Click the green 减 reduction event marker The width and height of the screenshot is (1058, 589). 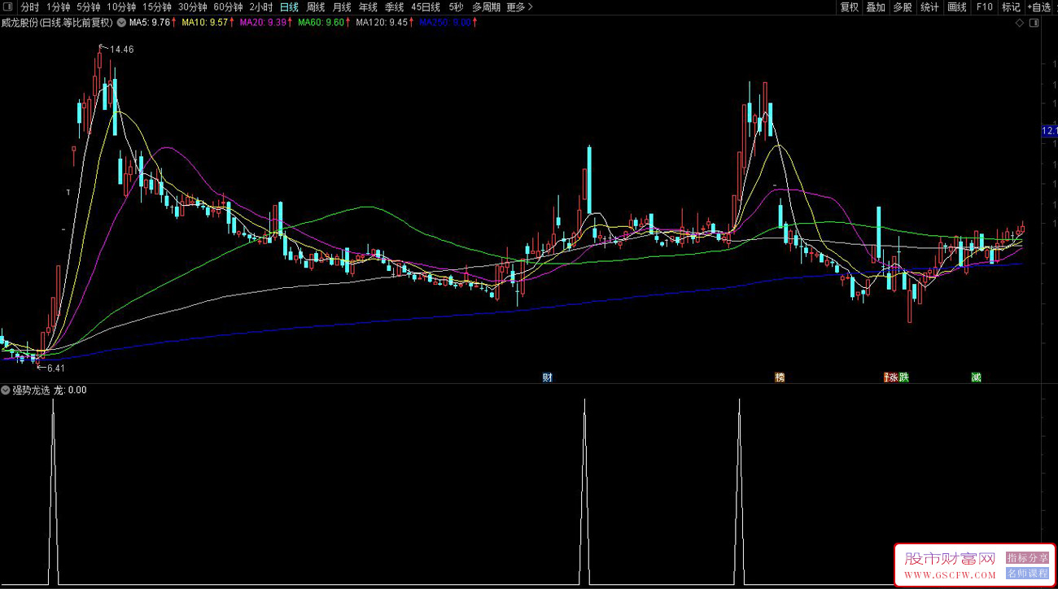point(976,377)
